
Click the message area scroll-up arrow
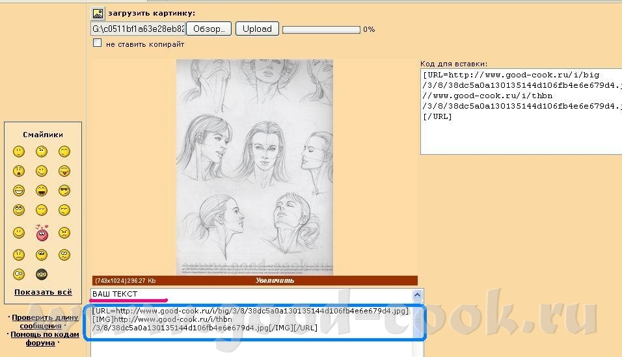pos(417,295)
